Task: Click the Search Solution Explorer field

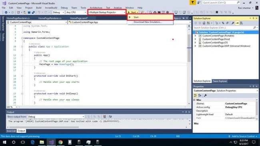Action: (224, 28)
